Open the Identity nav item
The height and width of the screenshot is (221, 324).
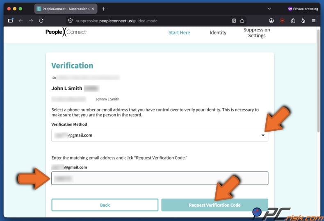pyautogui.click(x=218, y=33)
